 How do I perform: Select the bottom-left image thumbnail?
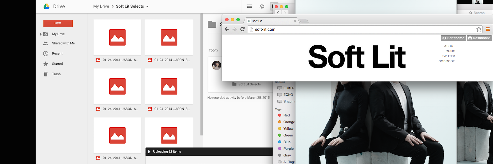pos(117,135)
